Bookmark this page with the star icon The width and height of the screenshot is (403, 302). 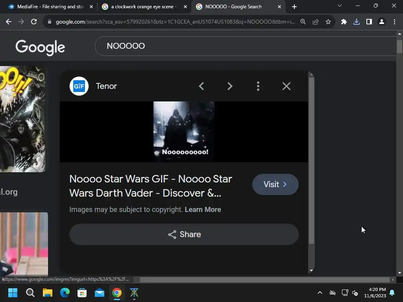click(328, 22)
